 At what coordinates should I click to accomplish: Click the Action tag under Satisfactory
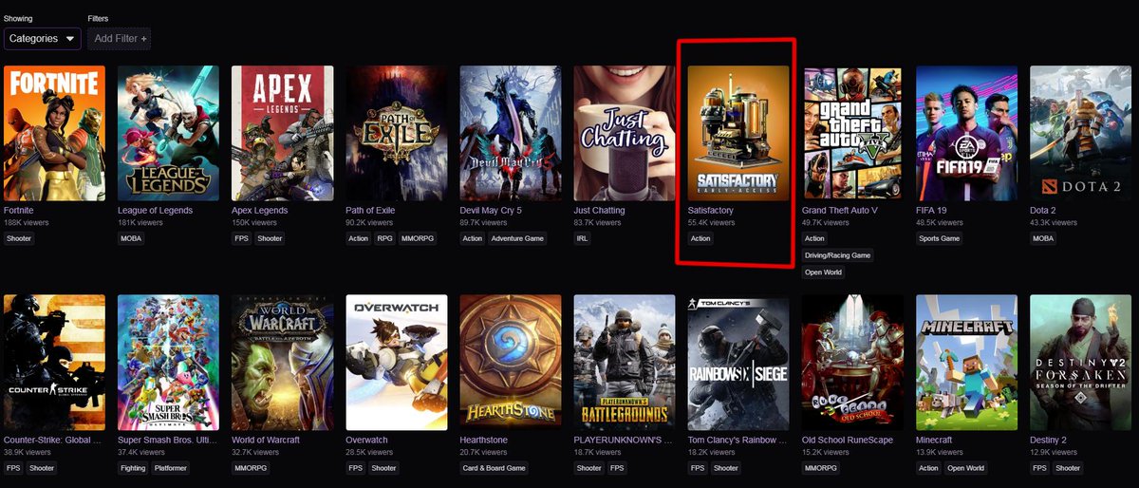click(700, 238)
